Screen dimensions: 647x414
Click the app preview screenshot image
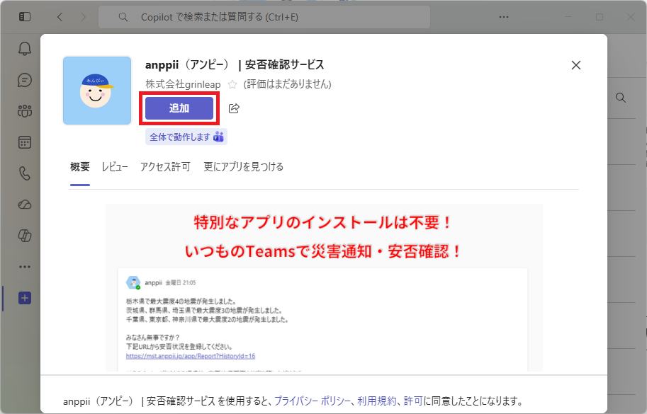[324, 287]
